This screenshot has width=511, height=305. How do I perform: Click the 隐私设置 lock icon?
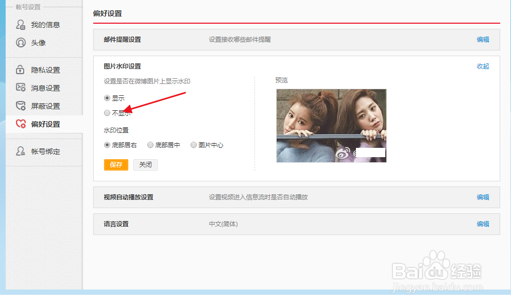pos(20,70)
